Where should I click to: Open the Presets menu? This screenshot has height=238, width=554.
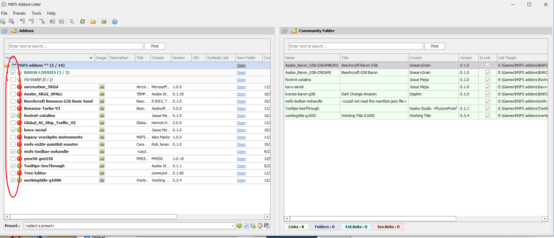pyautogui.click(x=19, y=13)
